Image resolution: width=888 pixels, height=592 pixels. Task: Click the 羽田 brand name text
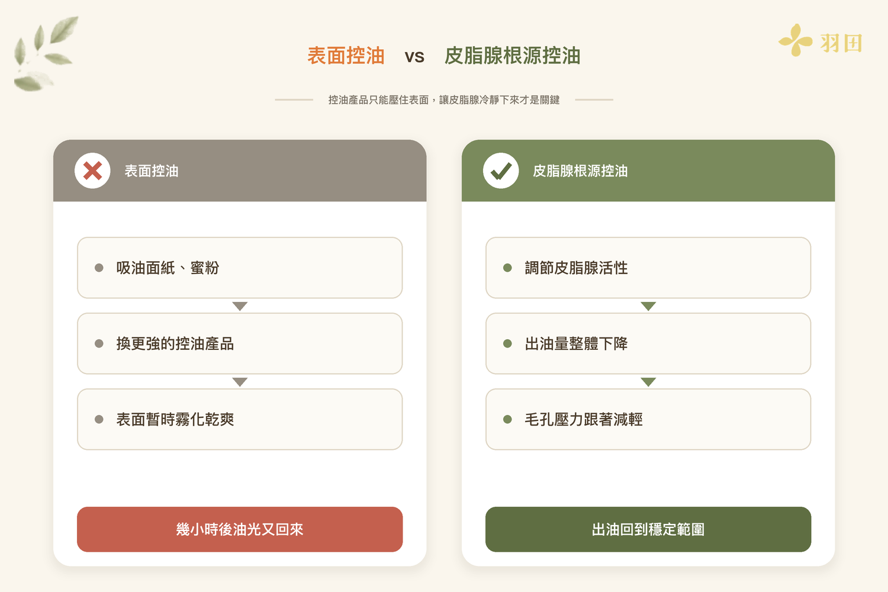tap(841, 43)
